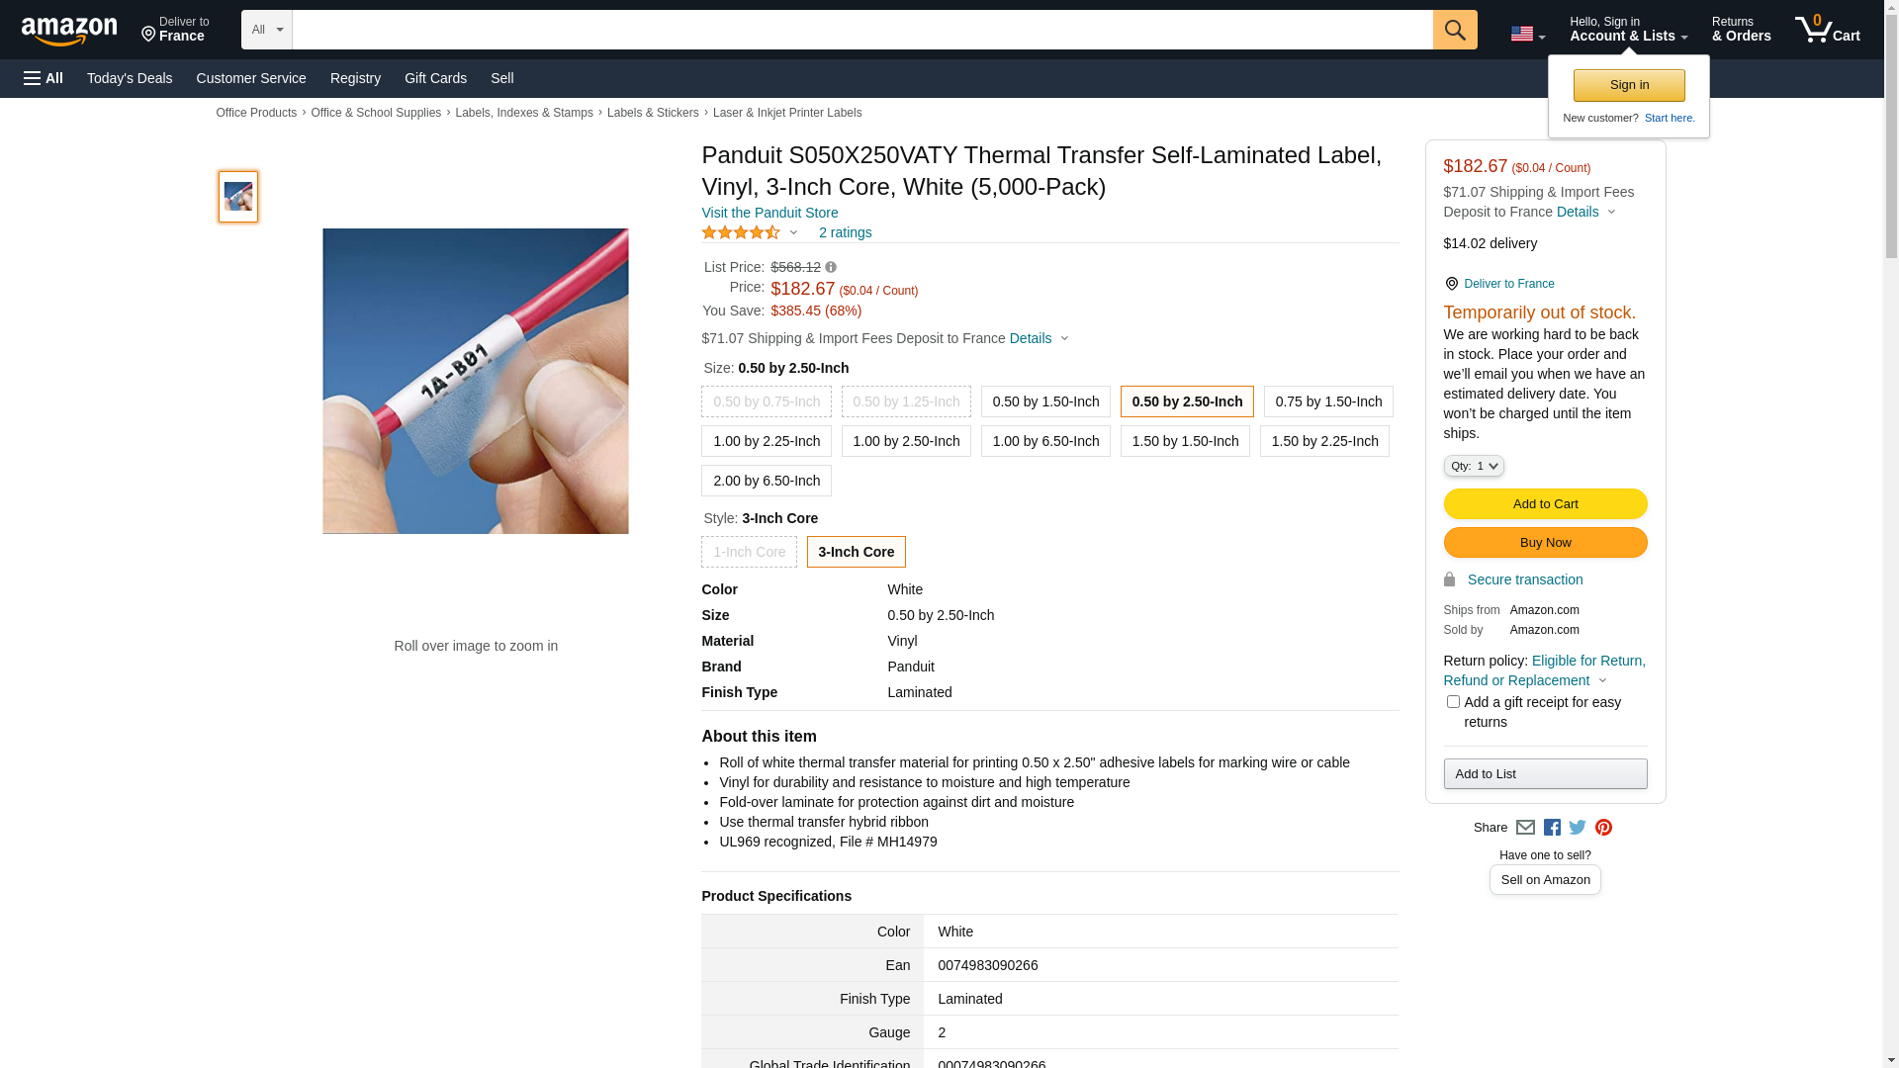Open the search category All dropdown
Image resolution: width=1899 pixels, height=1068 pixels.
click(266, 30)
